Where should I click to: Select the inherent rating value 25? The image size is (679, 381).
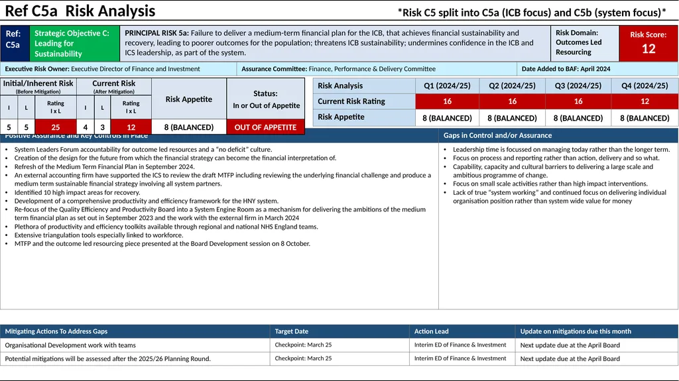coord(56,127)
